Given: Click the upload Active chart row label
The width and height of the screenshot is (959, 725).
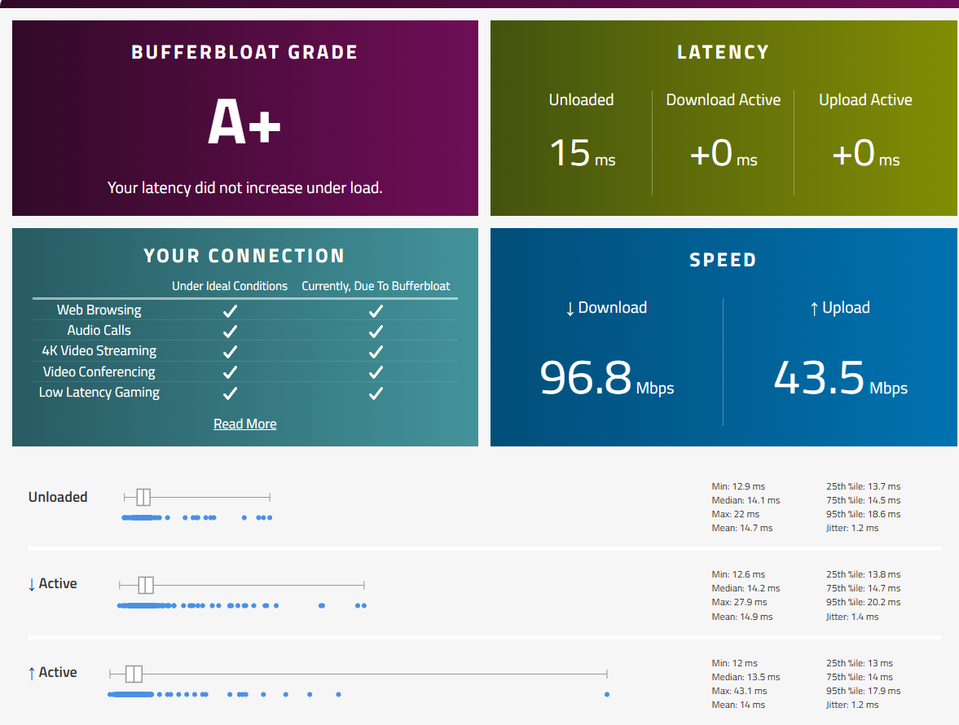Looking at the screenshot, I should coord(53,672).
